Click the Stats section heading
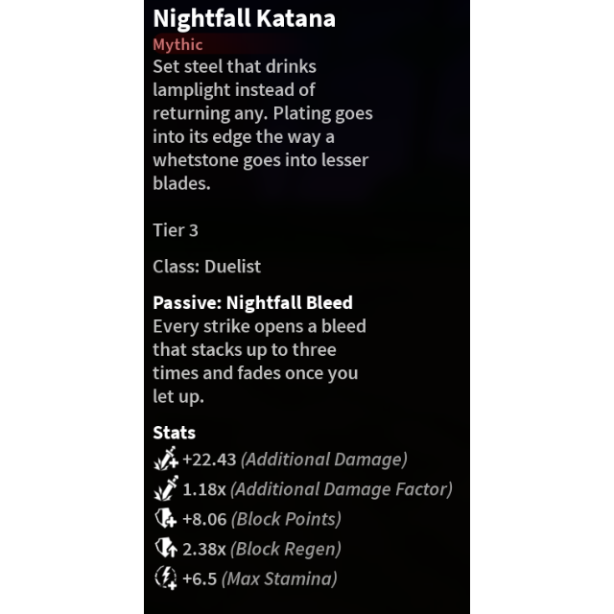This screenshot has width=614, height=614. tap(175, 433)
